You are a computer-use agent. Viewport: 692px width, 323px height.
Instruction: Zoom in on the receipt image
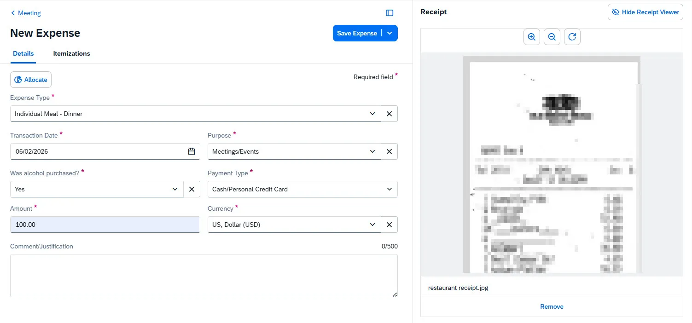point(531,37)
